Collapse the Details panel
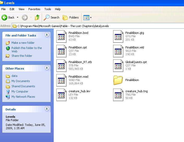 [x=47, y=109]
